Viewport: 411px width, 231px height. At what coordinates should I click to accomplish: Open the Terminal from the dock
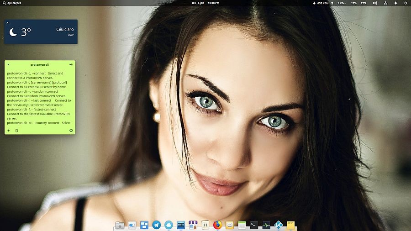coord(254,225)
